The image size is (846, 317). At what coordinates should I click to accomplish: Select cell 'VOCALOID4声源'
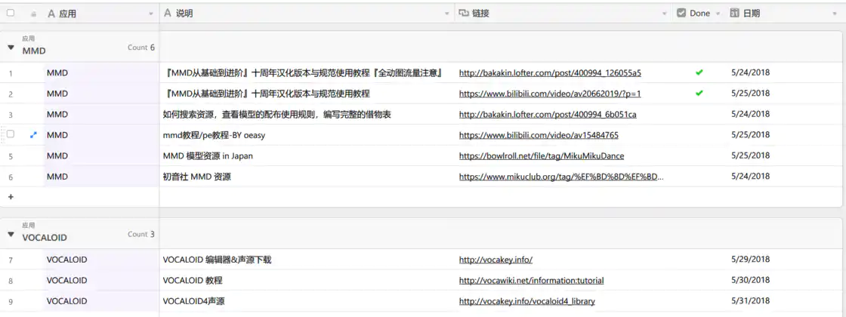pyautogui.click(x=307, y=301)
